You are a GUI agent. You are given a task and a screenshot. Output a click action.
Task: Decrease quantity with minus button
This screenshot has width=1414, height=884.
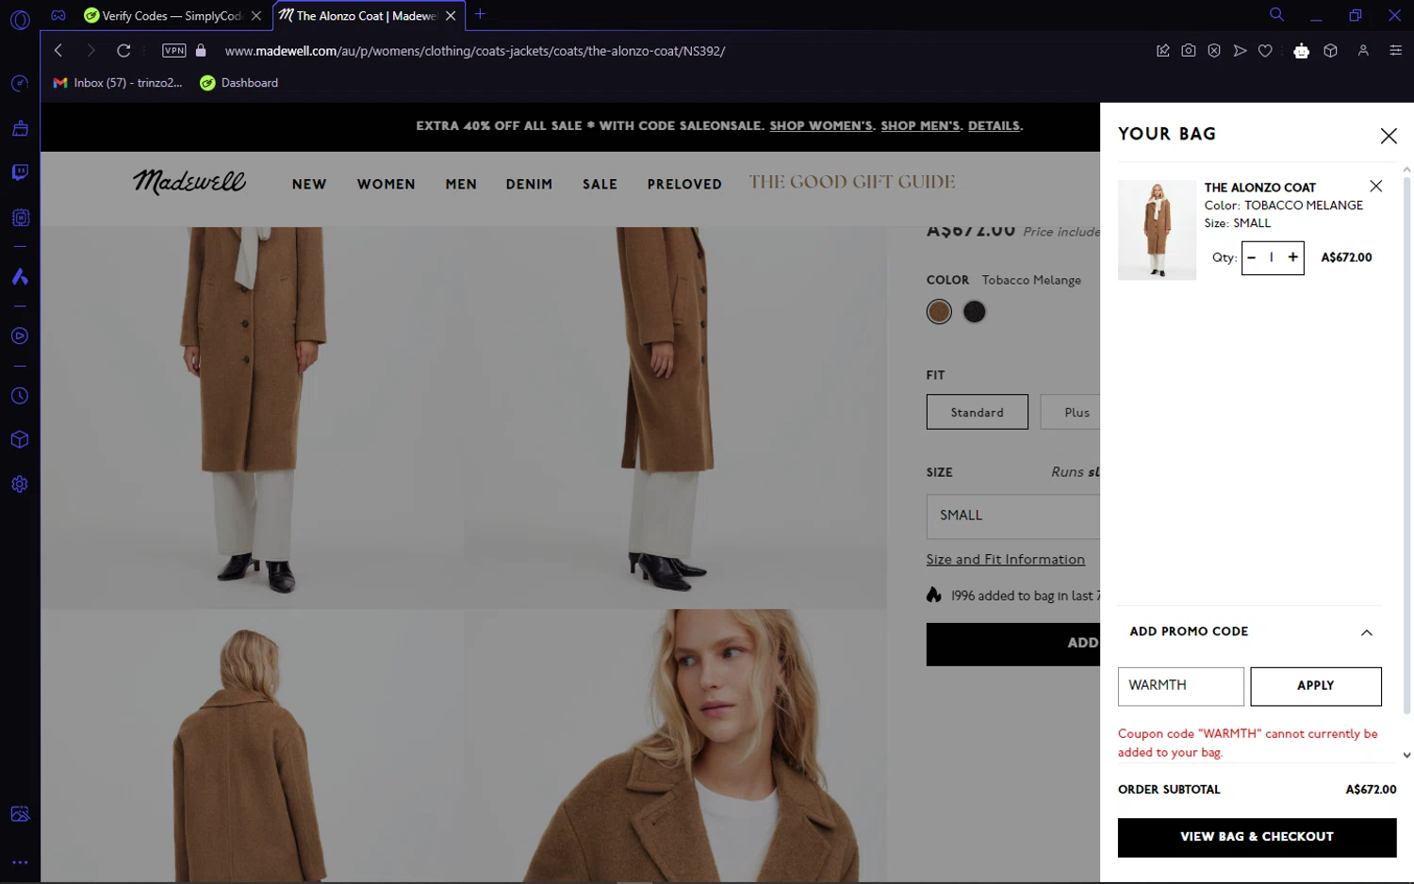tap(1252, 257)
